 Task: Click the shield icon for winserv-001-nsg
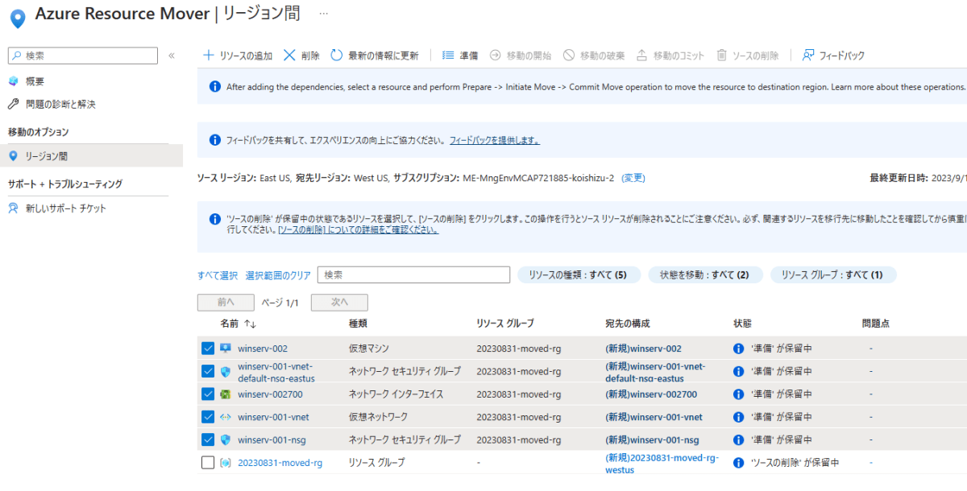226,440
